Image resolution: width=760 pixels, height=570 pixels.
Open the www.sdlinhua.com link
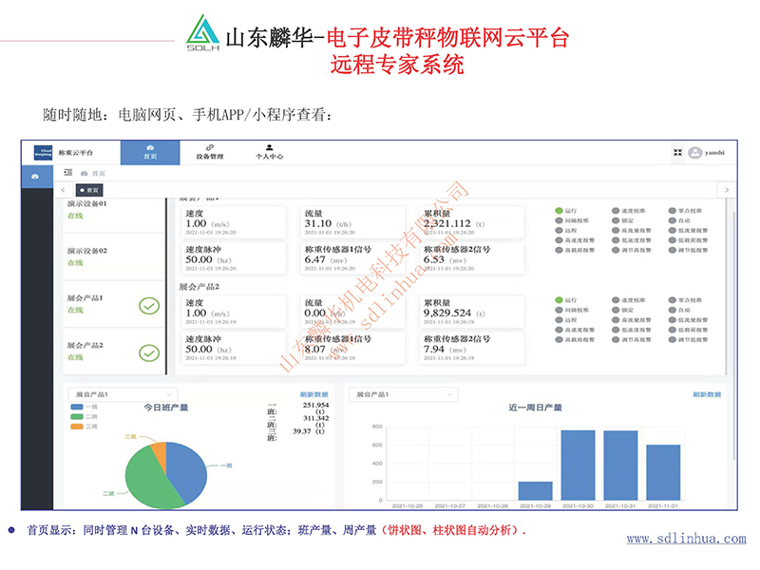point(686,539)
